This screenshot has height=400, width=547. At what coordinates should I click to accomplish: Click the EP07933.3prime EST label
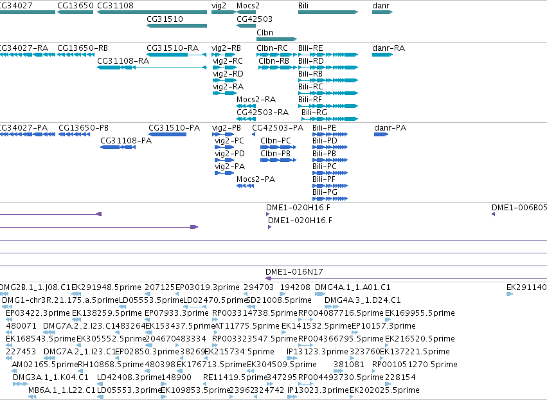tap(177, 313)
